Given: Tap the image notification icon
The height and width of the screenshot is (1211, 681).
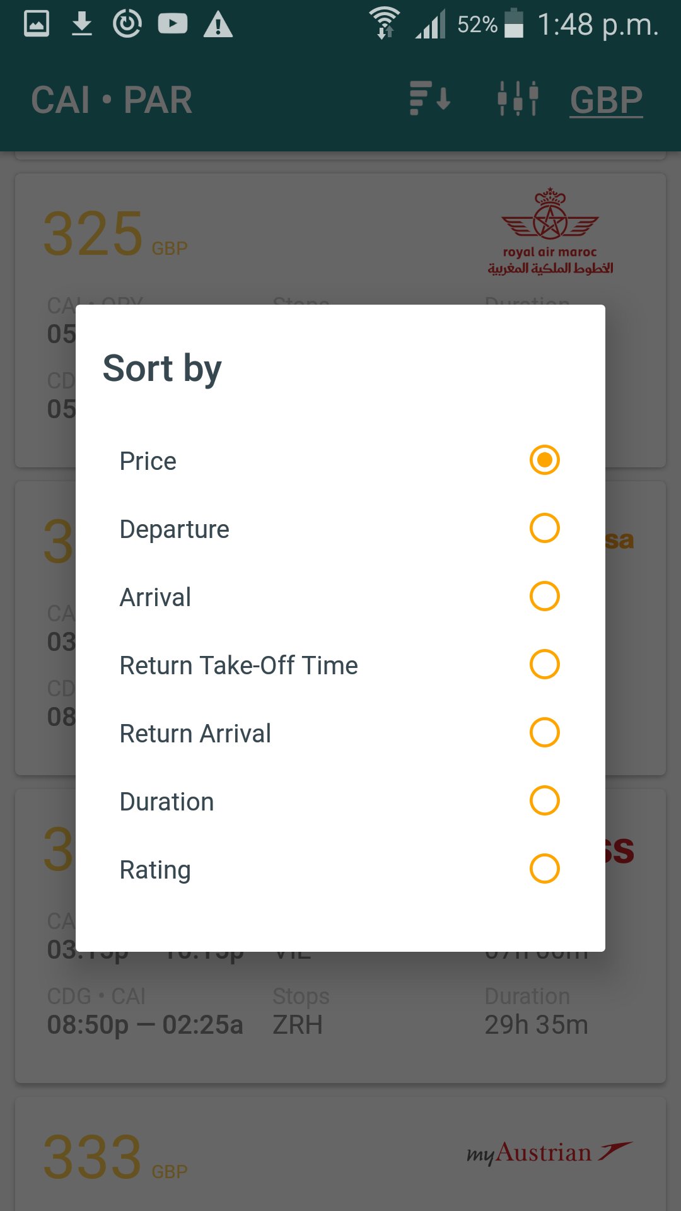Looking at the screenshot, I should 37,24.
